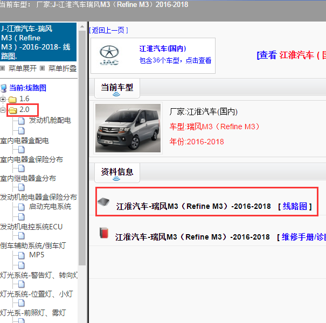Click the 2.0 folder icon
This screenshot has height=323, width=326.
coord(12,110)
